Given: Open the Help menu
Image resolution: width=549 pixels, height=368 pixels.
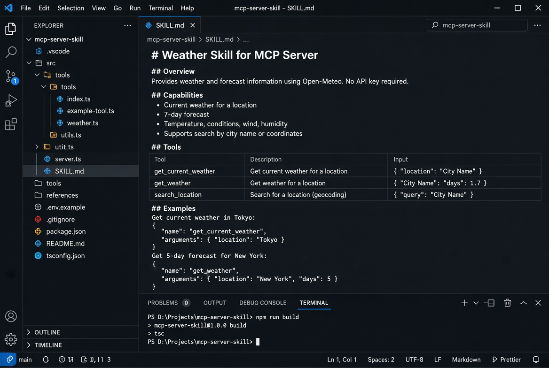Looking at the screenshot, I should click(188, 8).
